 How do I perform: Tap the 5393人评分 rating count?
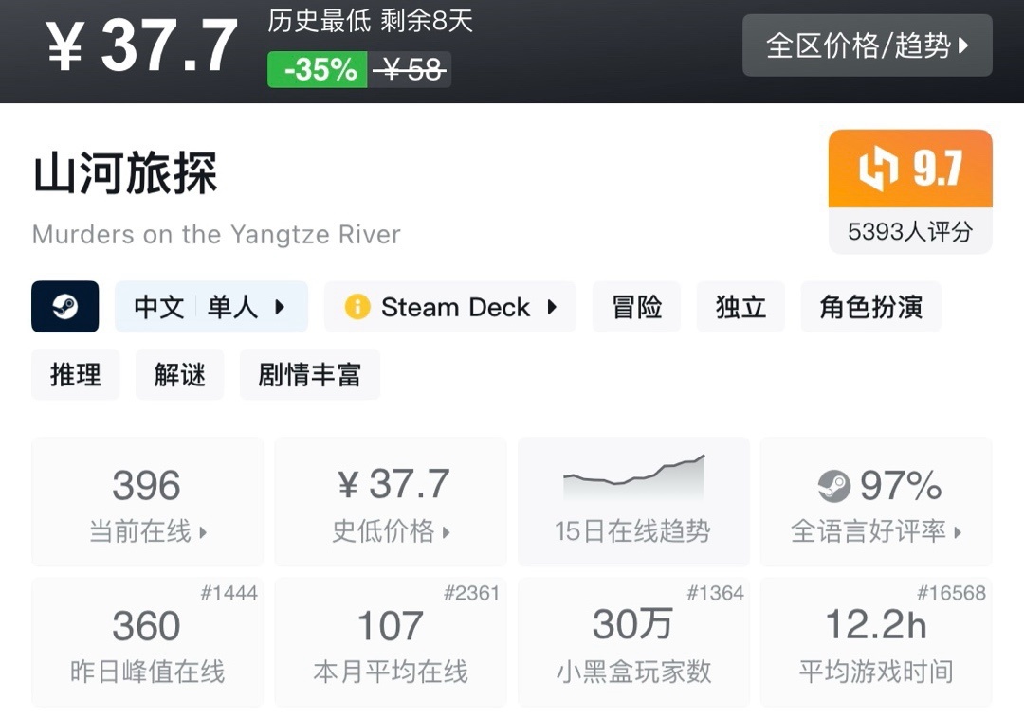pyautogui.click(x=910, y=231)
